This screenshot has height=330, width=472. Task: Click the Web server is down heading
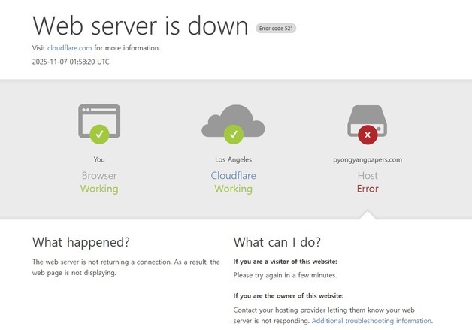141,26
